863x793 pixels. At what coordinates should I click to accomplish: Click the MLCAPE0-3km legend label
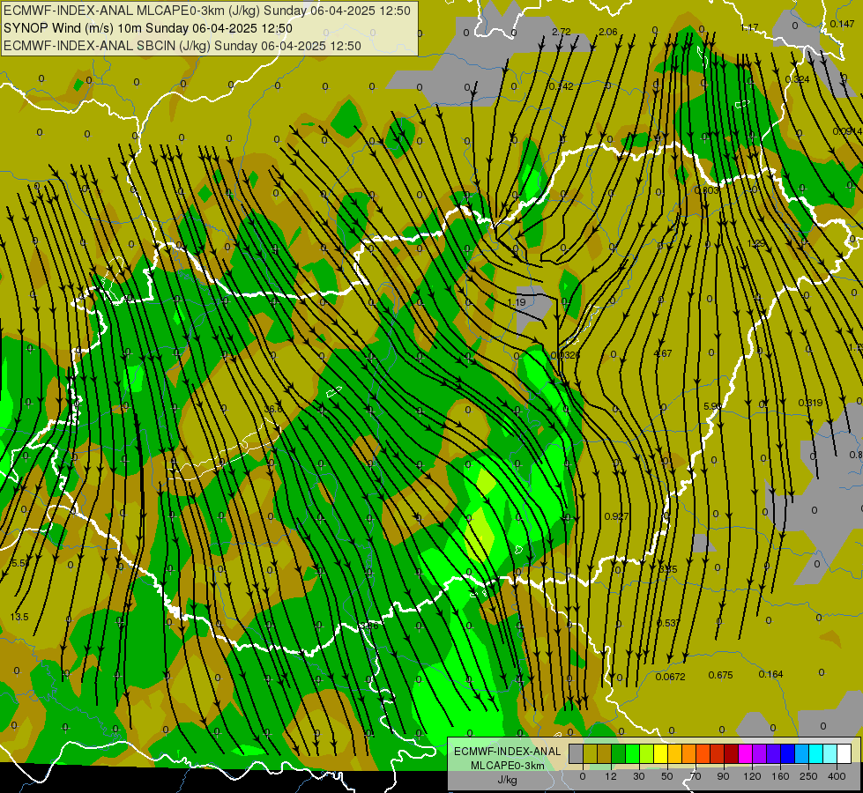click(x=508, y=766)
